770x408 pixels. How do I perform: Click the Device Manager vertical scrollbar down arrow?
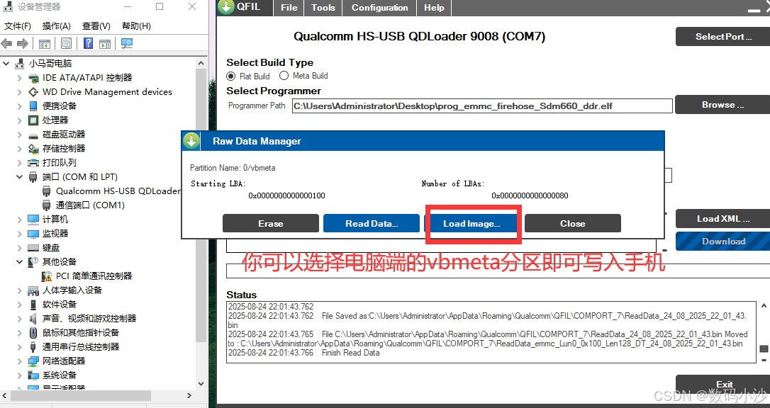pos(201,384)
